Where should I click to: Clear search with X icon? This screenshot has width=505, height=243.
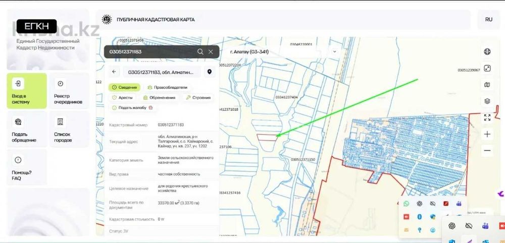(x=211, y=52)
